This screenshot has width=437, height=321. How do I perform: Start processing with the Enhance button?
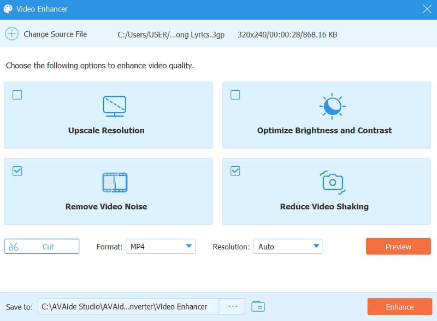click(x=399, y=307)
